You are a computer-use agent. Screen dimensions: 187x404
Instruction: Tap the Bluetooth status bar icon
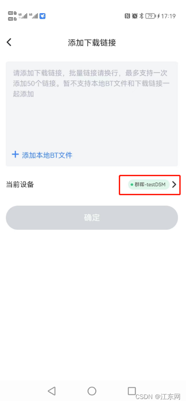(x=141, y=16)
